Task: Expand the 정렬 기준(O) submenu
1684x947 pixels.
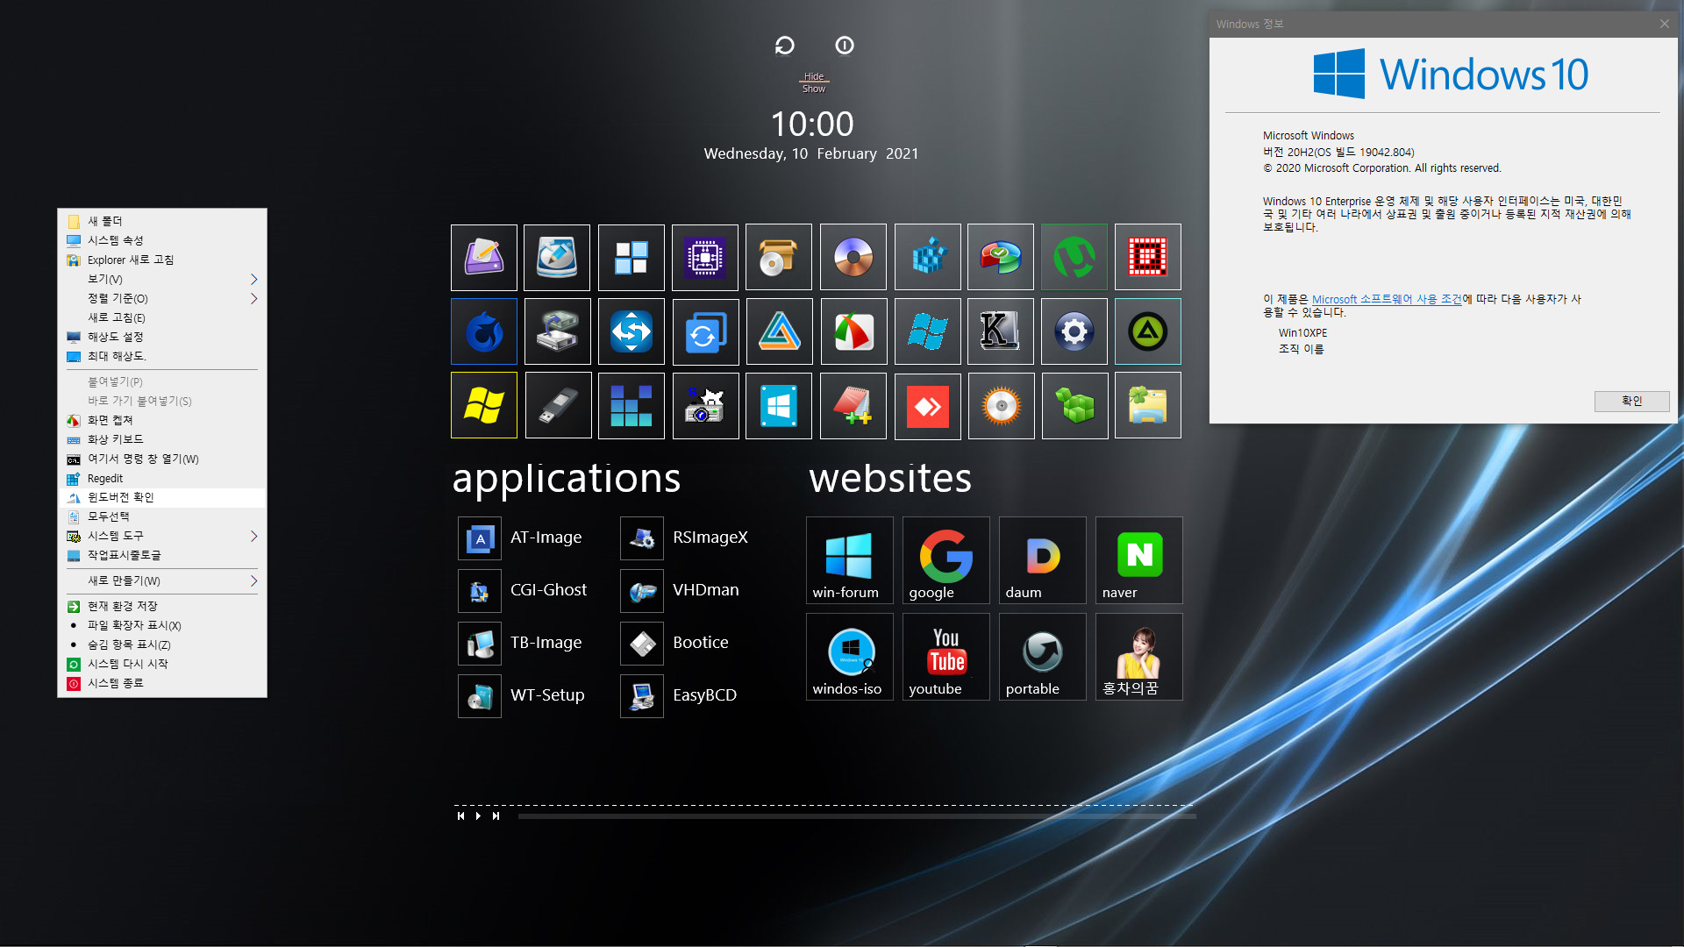Action: [x=162, y=298]
